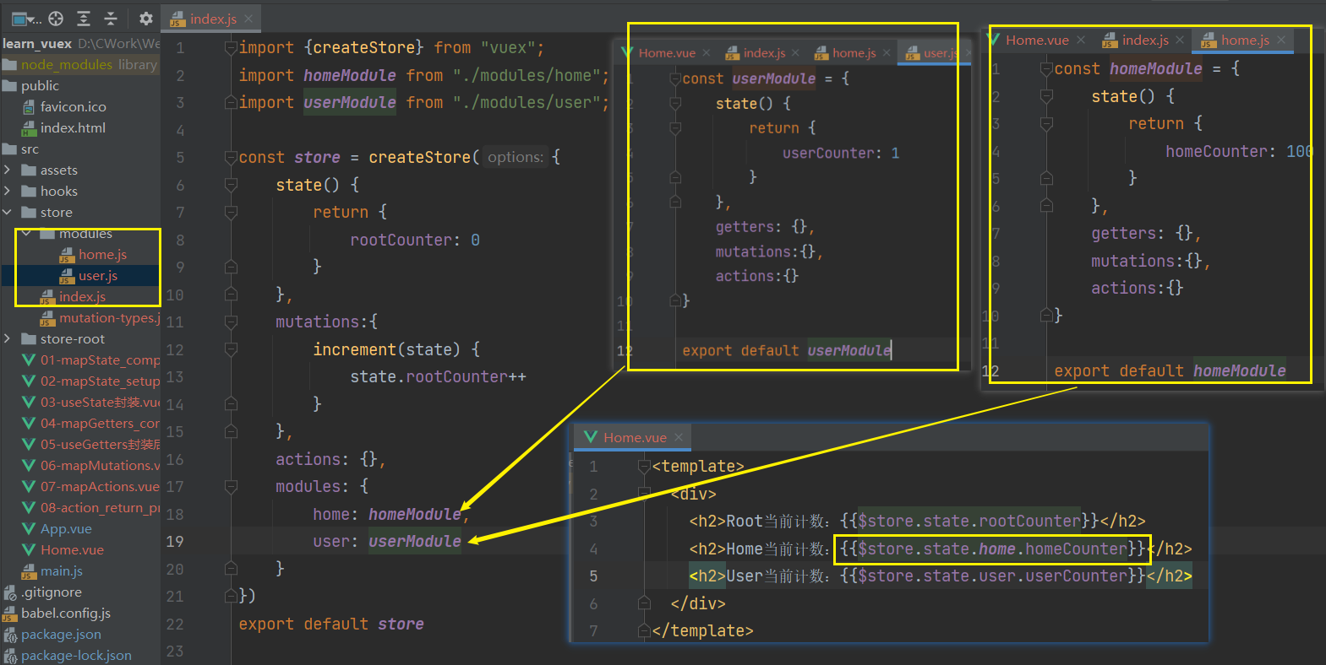Collapse template fold marker in Home.vue
This screenshot has height=665, width=1326.
(644, 467)
